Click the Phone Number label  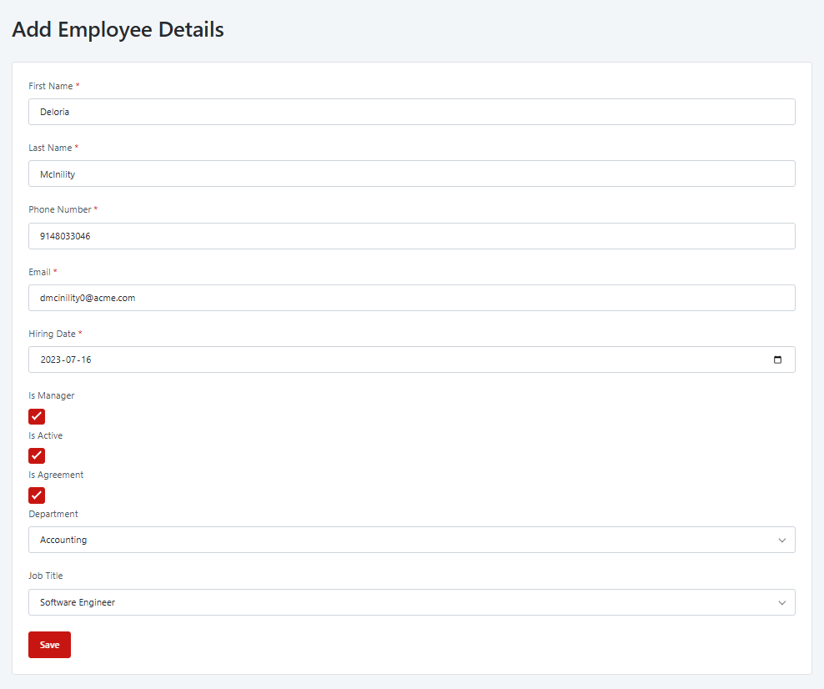click(60, 209)
